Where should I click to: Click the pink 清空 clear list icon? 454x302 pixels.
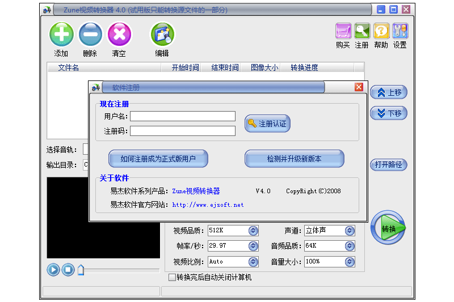tap(119, 35)
